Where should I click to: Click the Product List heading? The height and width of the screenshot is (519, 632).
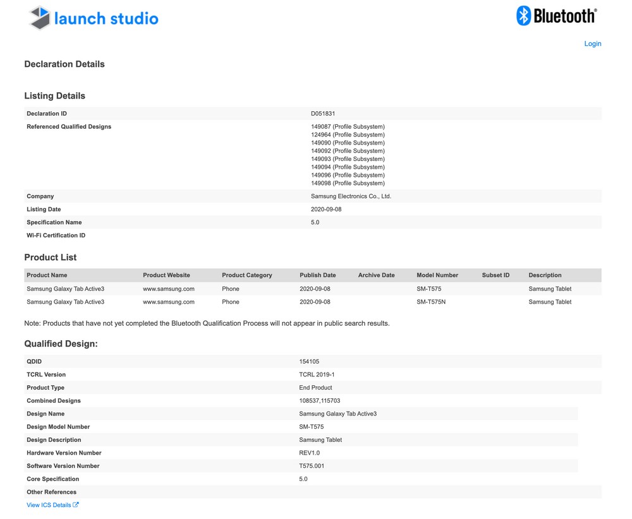(51, 257)
